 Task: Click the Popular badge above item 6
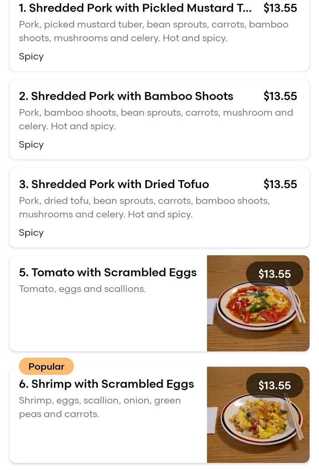(46, 366)
